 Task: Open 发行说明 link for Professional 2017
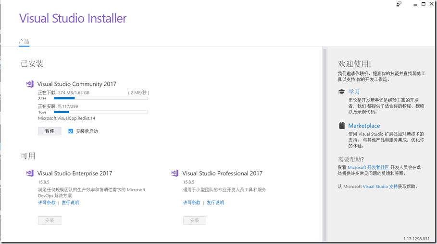215,203
